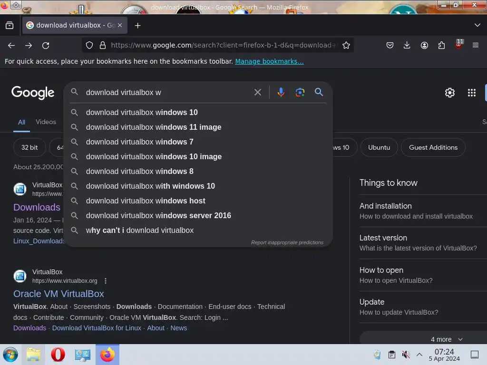Choose suggestion download virtualbox windows 7
The image size is (487, 365).
pyautogui.click(x=198, y=142)
